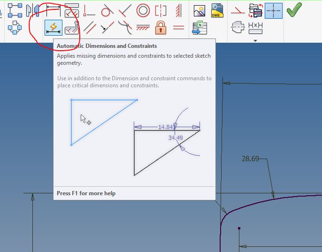Select the Circular Pattern tool
The width and height of the screenshot is (322, 252).
pos(15,28)
